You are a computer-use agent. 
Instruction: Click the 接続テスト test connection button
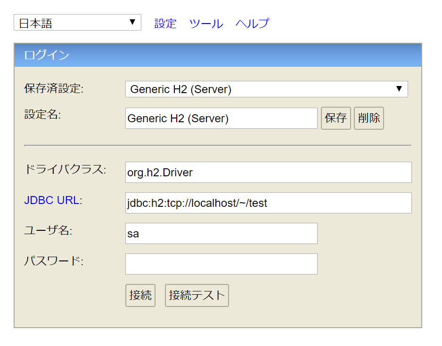197,295
